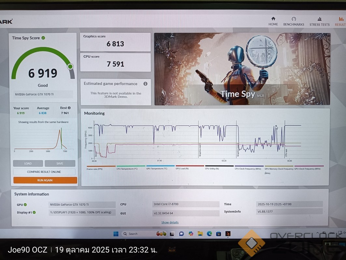Click the Time value 2025-10-19 23:25

pos(289,204)
